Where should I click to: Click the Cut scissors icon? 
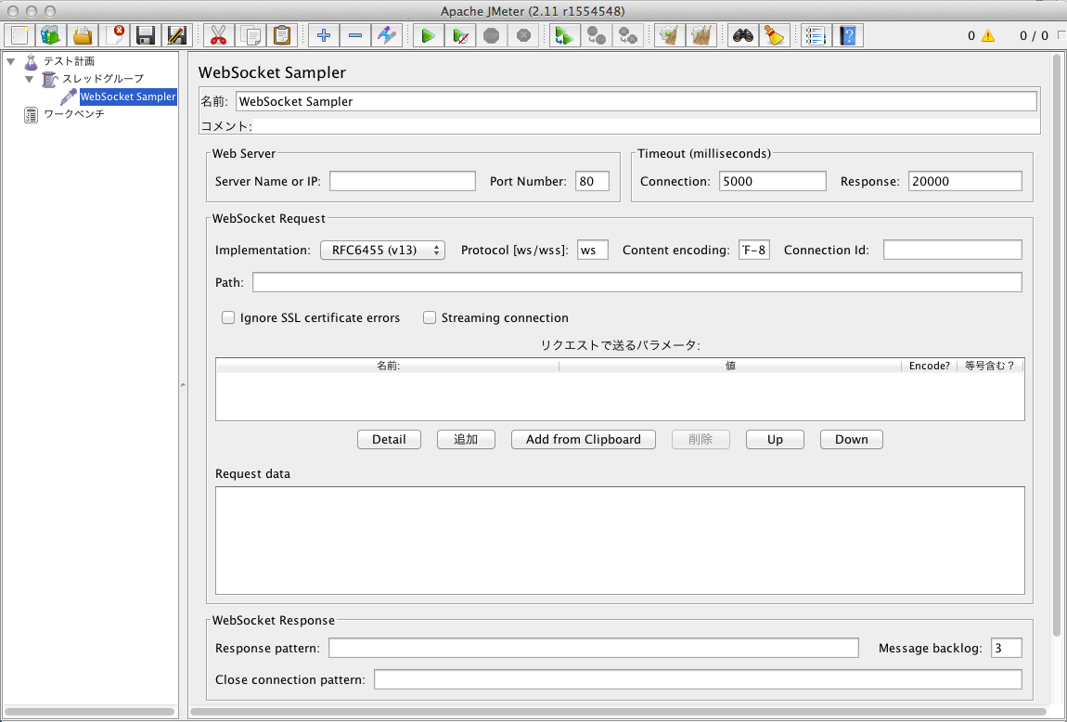pyautogui.click(x=219, y=35)
